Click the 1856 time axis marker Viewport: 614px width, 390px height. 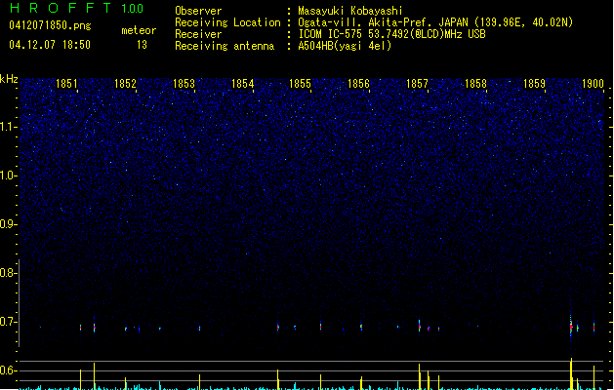tap(358, 84)
